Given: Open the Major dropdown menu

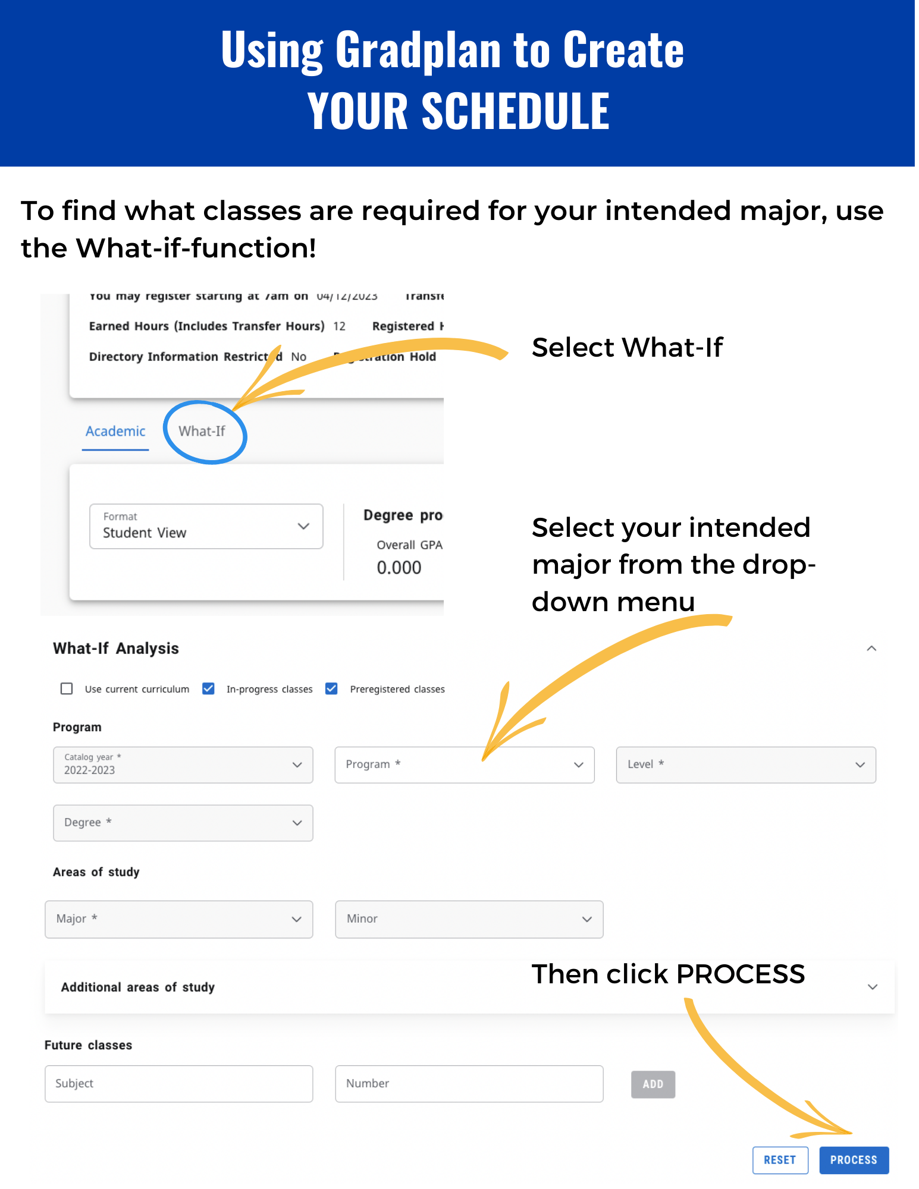Looking at the screenshot, I should pos(178,919).
